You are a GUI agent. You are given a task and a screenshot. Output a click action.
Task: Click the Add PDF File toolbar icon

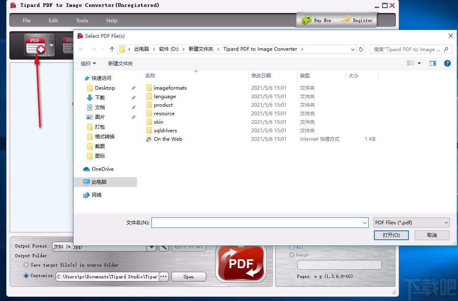click(35, 45)
